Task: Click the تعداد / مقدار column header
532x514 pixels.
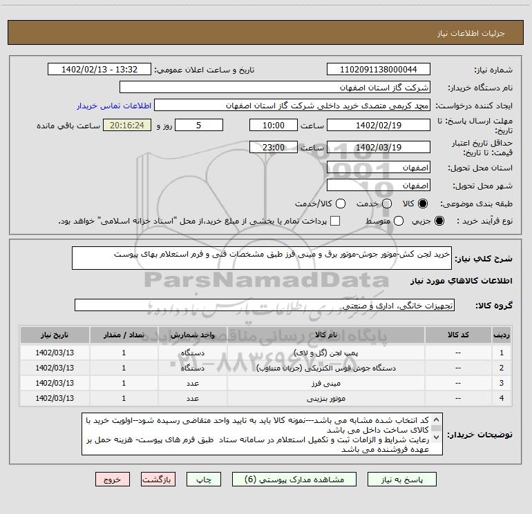Action: coord(124,335)
